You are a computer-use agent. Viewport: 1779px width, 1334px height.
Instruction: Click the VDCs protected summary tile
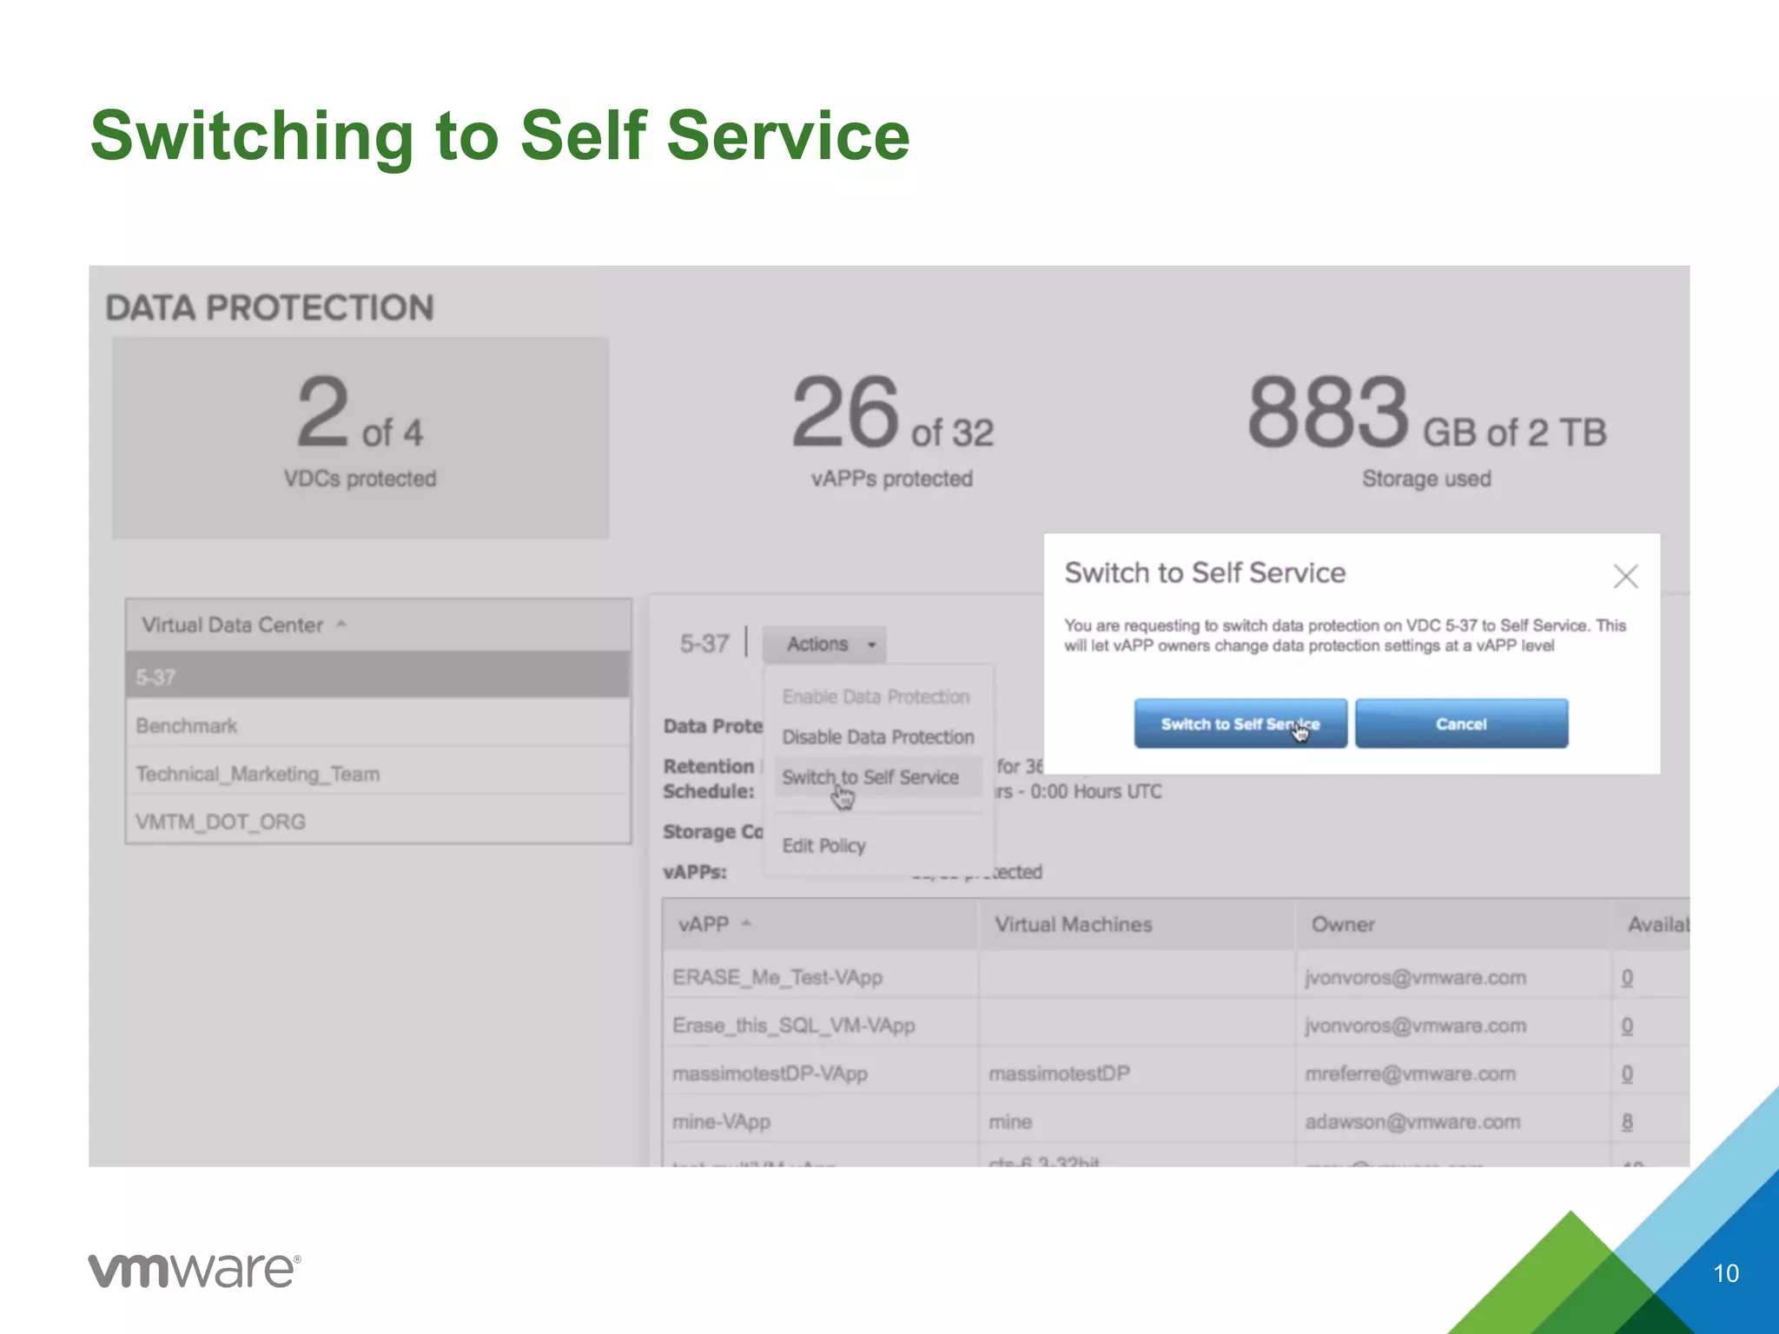360,438
